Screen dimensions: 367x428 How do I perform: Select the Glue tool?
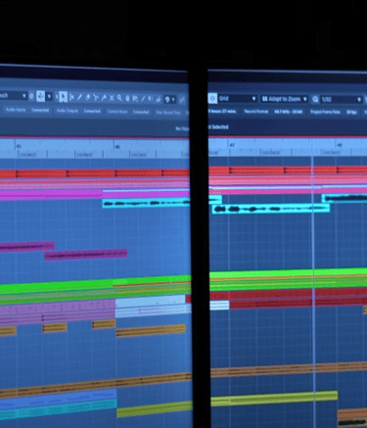(x=104, y=97)
